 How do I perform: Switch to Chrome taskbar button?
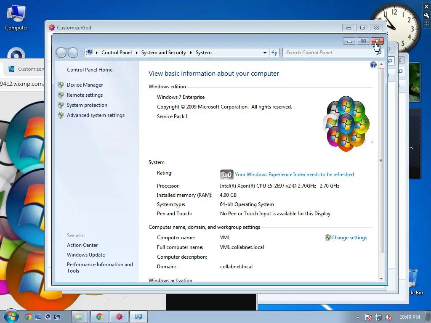click(99, 317)
